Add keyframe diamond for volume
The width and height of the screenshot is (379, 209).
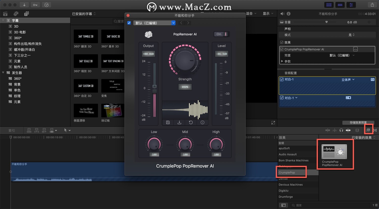pos(369,22)
